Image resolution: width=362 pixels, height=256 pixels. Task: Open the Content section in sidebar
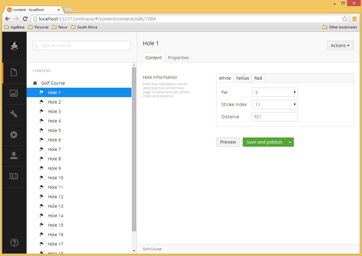14,72
